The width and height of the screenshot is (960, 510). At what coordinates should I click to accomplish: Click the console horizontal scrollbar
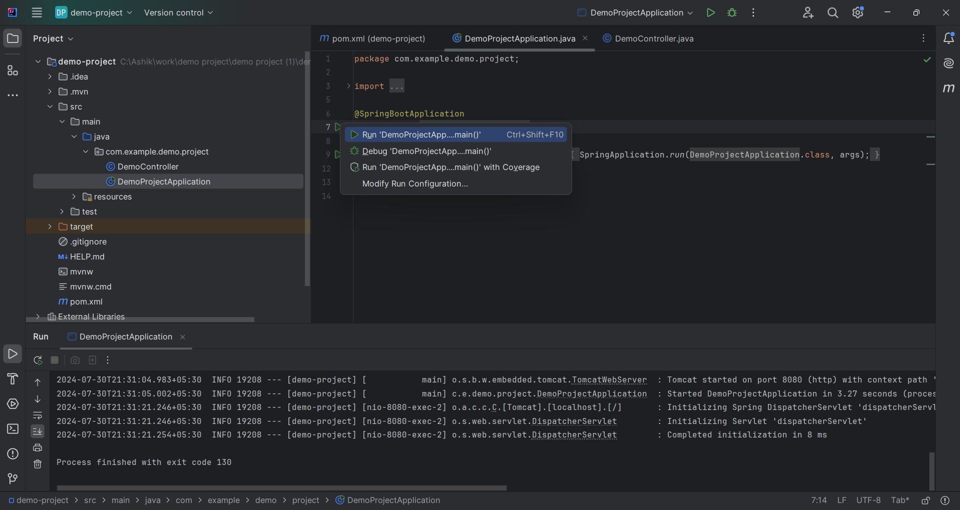click(x=281, y=487)
